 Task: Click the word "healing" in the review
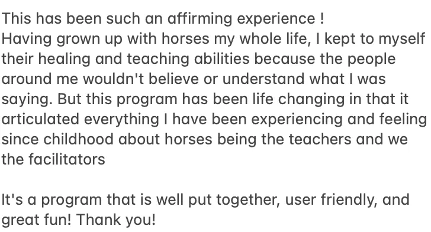pos(64,59)
